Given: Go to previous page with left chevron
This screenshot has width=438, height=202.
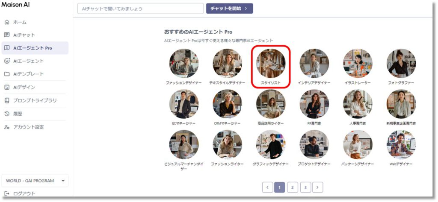Looking at the screenshot, I should (267, 187).
